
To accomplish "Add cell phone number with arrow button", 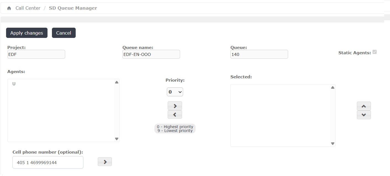I will tap(105, 162).
